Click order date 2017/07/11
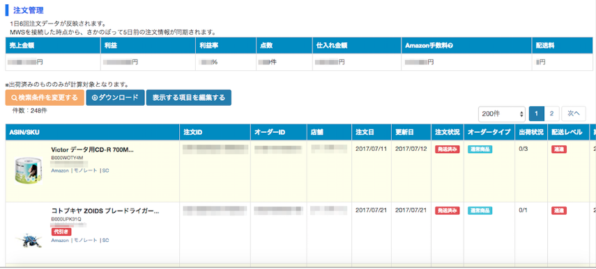Image resolution: width=596 pixels, height=269 pixels. [371, 149]
